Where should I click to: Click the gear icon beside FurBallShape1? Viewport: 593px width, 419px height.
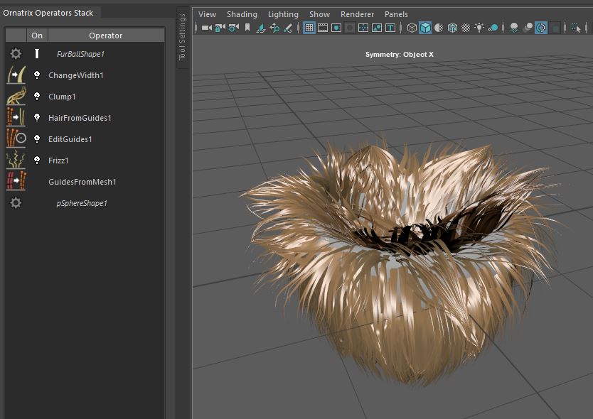(x=16, y=54)
